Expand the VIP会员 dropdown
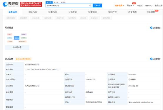Screen dimensions: 163x110 119,6
